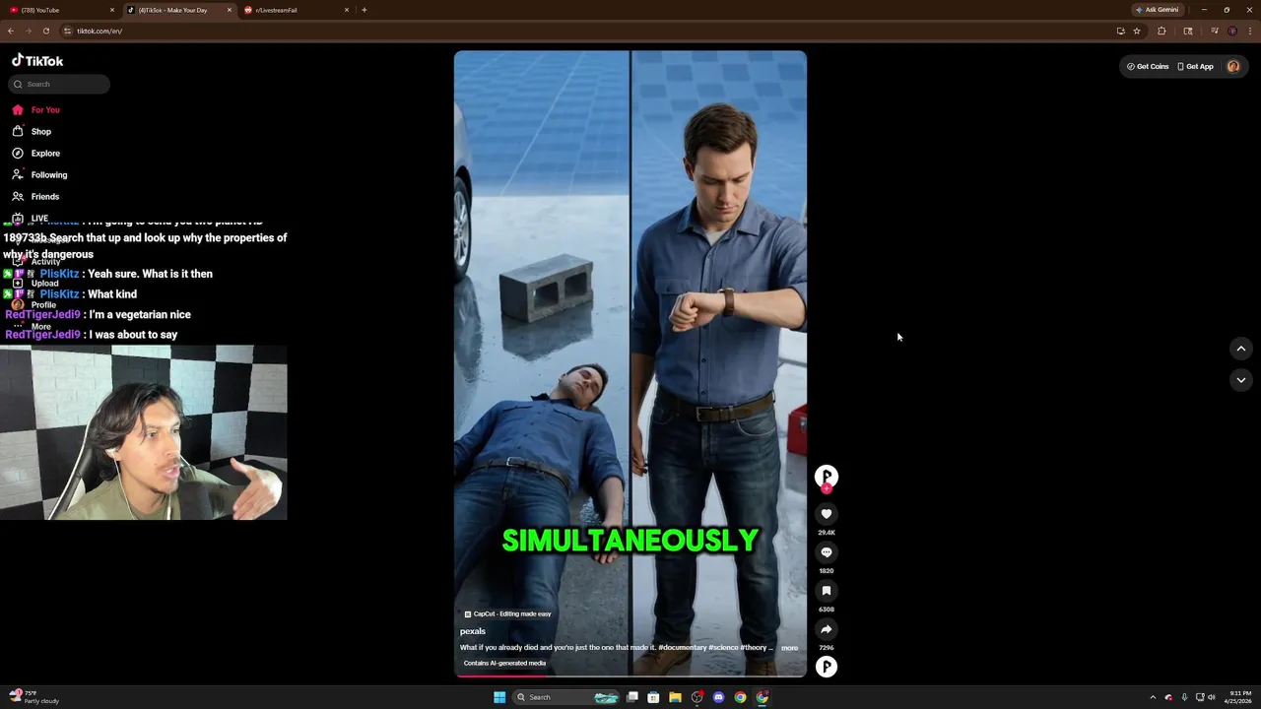Focus the TikTok Search field
Image resolution: width=1261 pixels, height=709 pixels.
coord(59,85)
